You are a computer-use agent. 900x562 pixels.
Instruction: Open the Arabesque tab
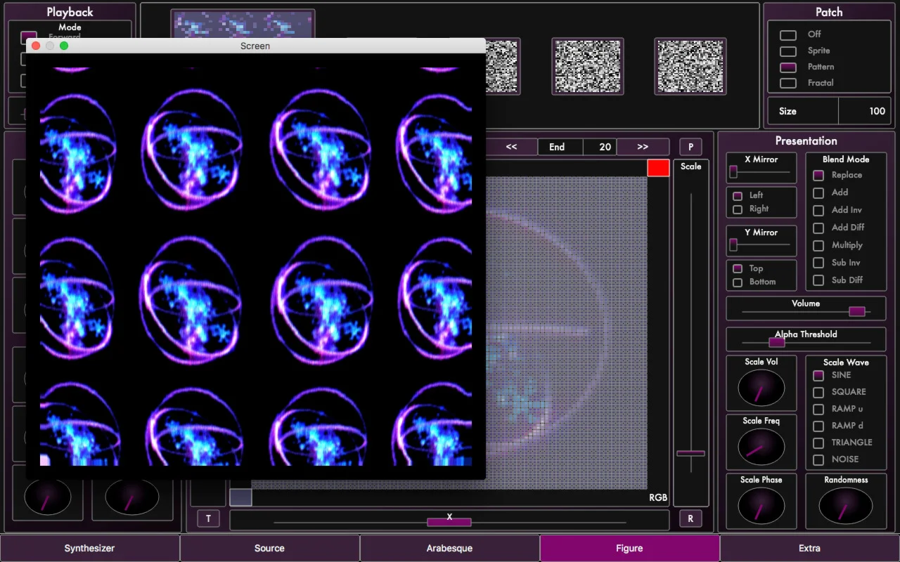449,548
